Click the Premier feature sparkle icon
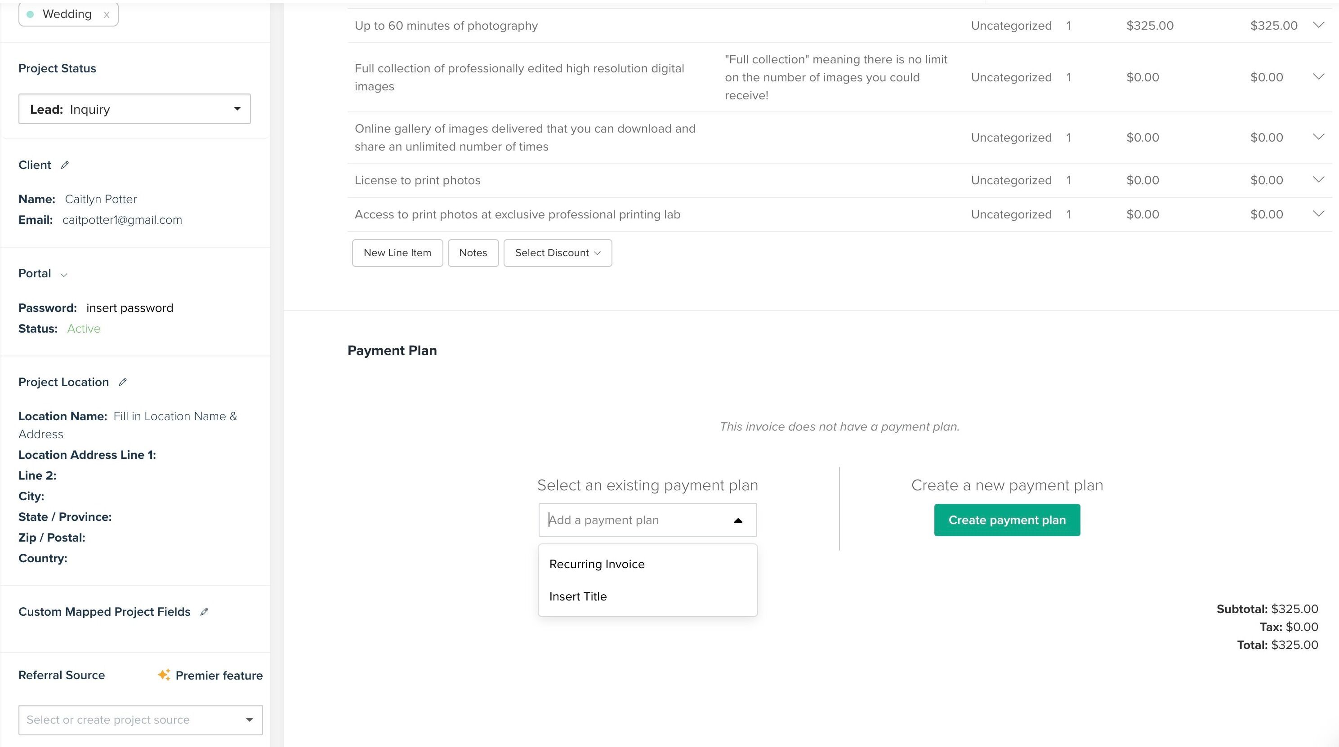Screen dimensions: 1339x747 [164, 675]
